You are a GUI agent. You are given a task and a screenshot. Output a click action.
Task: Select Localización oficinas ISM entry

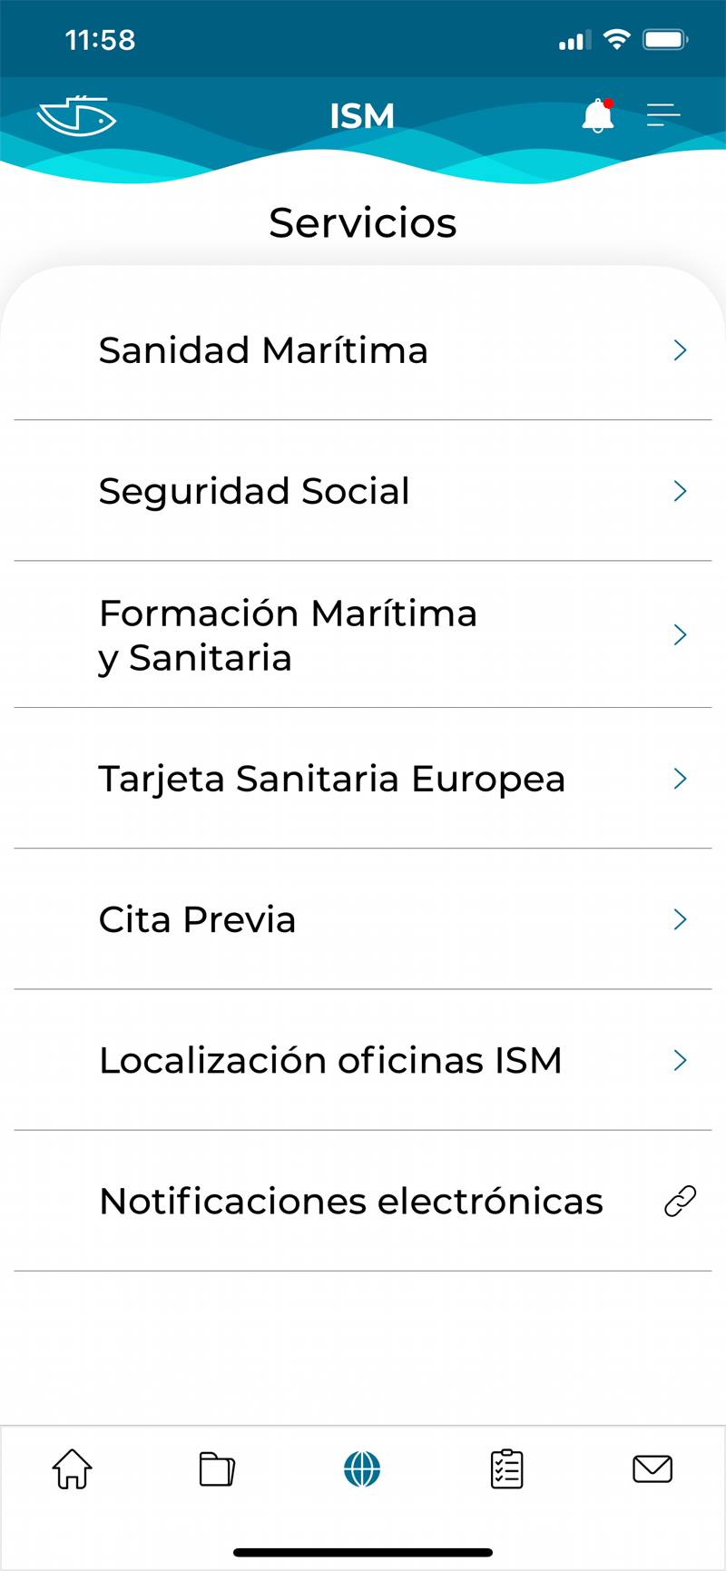[330, 1060]
